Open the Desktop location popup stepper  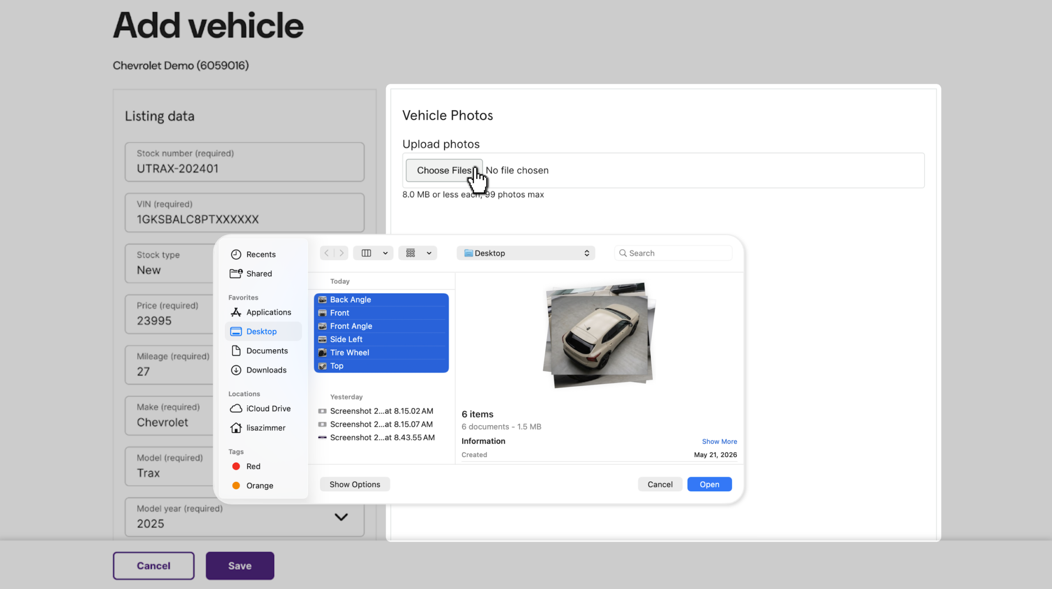tap(587, 253)
